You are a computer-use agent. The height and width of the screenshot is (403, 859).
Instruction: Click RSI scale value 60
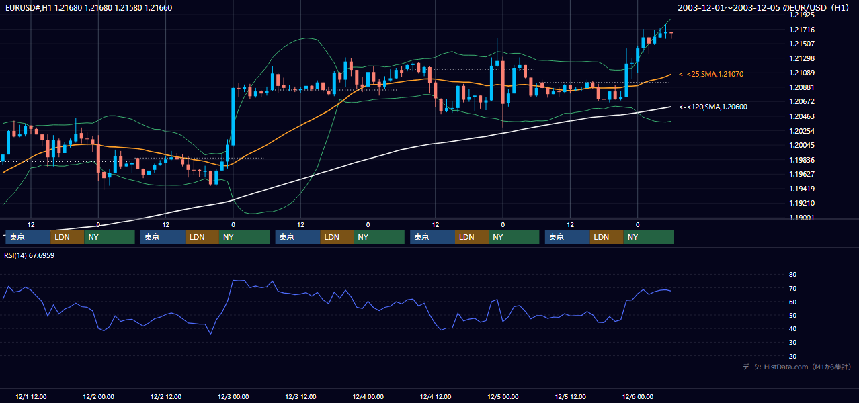pyautogui.click(x=792, y=302)
